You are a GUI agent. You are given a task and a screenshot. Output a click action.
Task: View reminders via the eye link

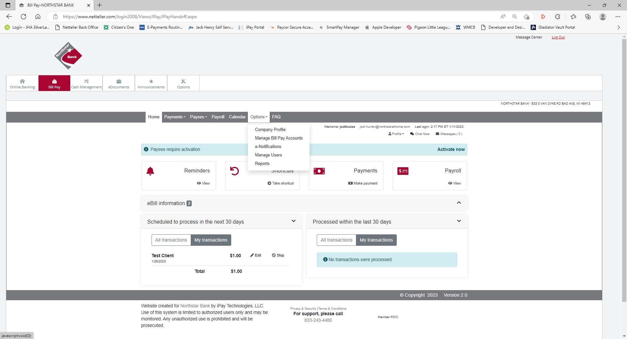pyautogui.click(x=203, y=183)
